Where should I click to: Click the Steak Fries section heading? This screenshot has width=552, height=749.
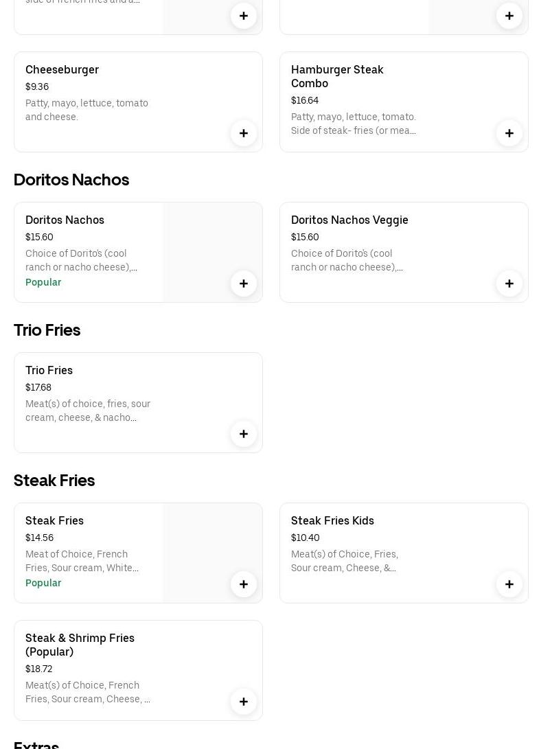pyautogui.click(x=54, y=480)
